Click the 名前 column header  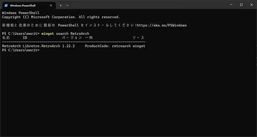[x=6, y=37]
